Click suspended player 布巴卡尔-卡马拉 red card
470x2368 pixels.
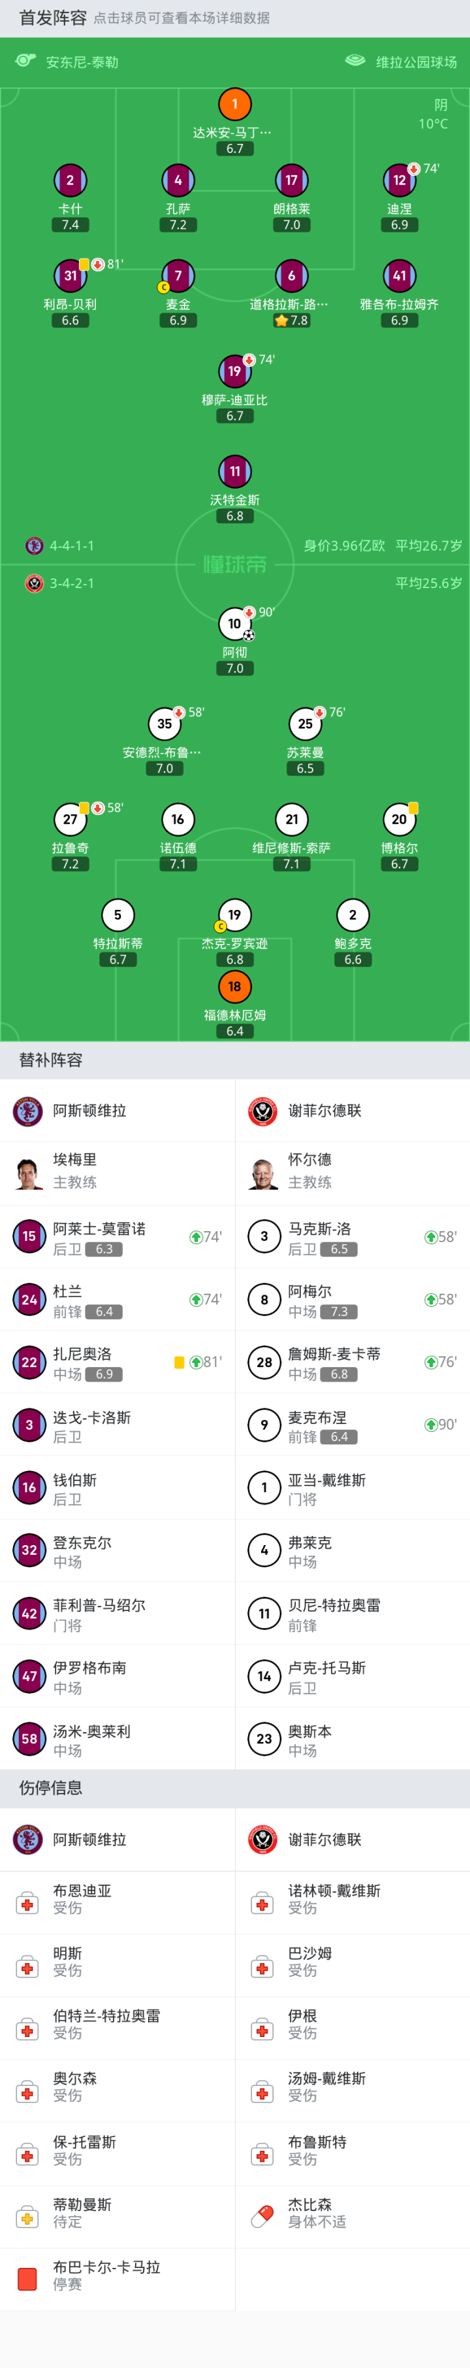click(x=27, y=2279)
